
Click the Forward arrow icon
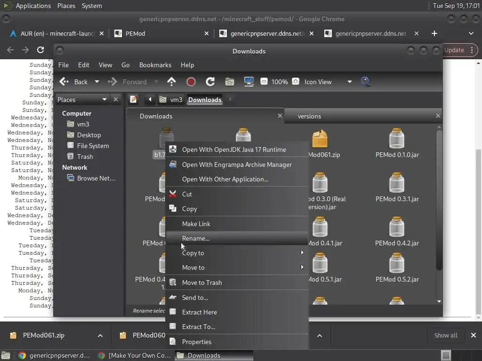(112, 82)
